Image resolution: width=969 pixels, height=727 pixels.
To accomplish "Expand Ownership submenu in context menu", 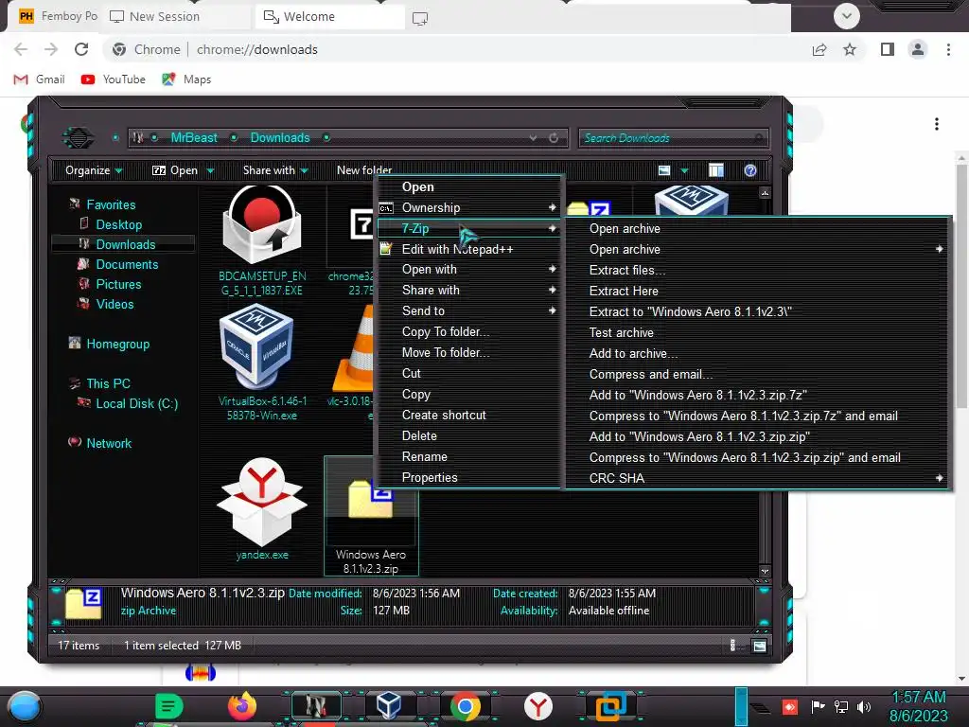I will click(468, 207).
